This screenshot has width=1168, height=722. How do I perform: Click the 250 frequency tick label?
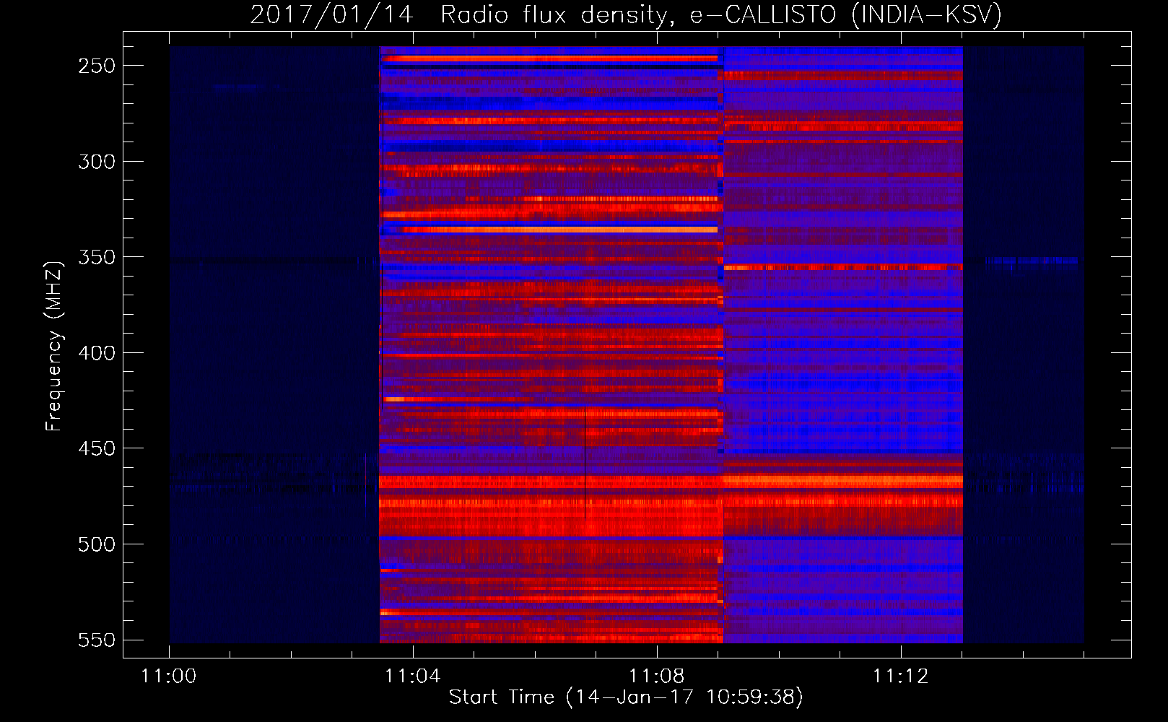(x=97, y=66)
